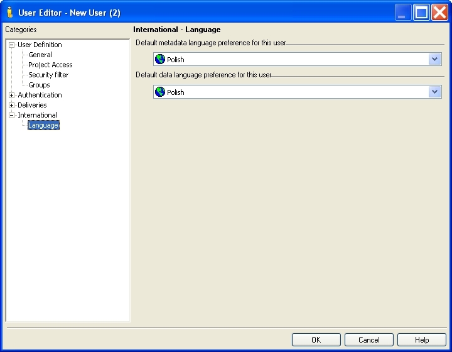Image resolution: width=452 pixels, height=352 pixels.
Task: Go to Groups category
Action: (39, 85)
